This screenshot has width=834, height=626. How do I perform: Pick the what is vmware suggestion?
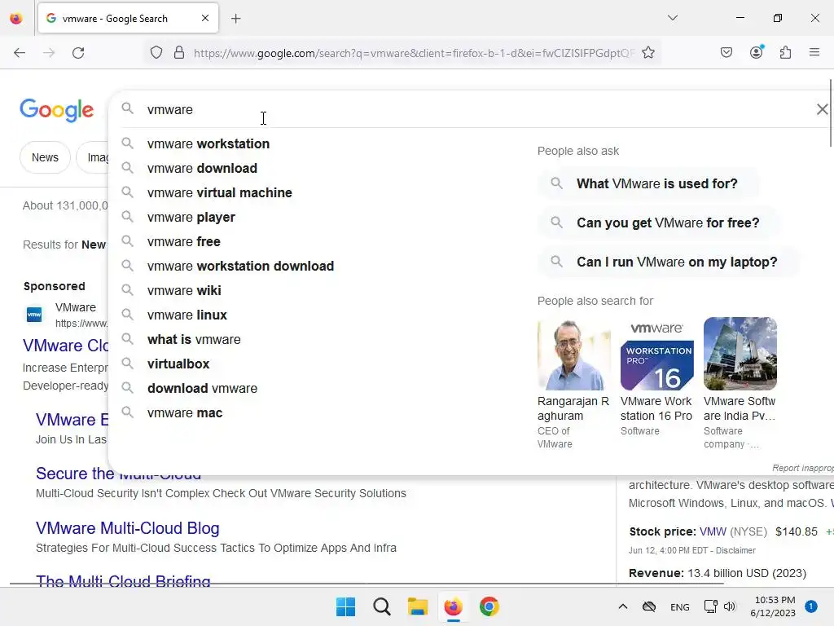point(194,340)
